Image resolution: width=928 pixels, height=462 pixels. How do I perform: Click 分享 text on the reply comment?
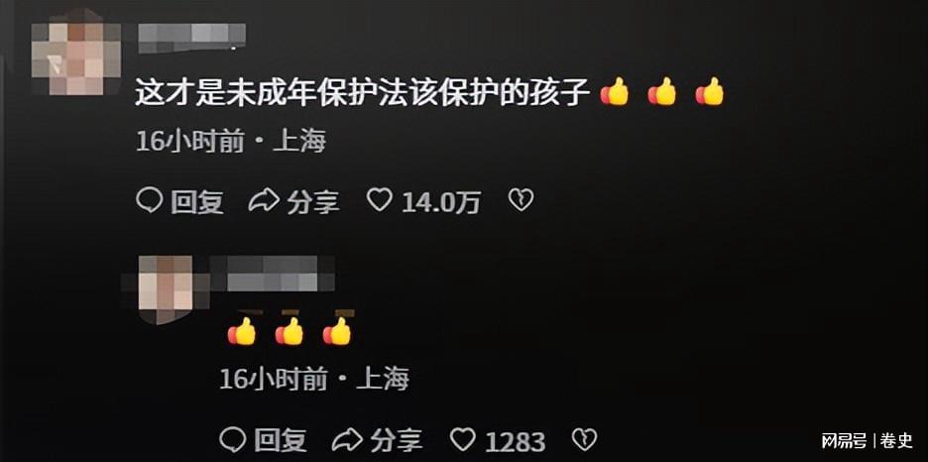click(x=398, y=441)
